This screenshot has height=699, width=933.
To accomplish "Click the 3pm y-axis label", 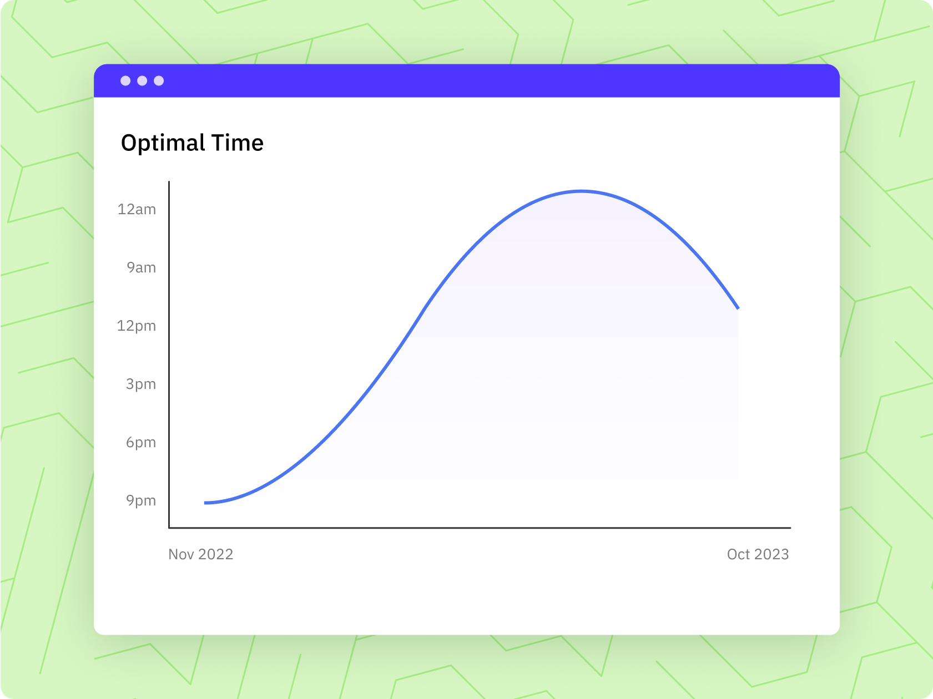I will [x=140, y=384].
